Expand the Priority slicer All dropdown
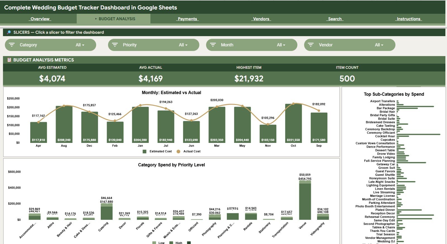Image resolution: width=447 pixels, height=244 pixels. (183, 45)
